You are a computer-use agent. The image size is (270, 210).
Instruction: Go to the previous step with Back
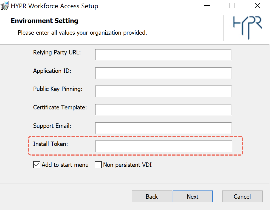[152, 196]
